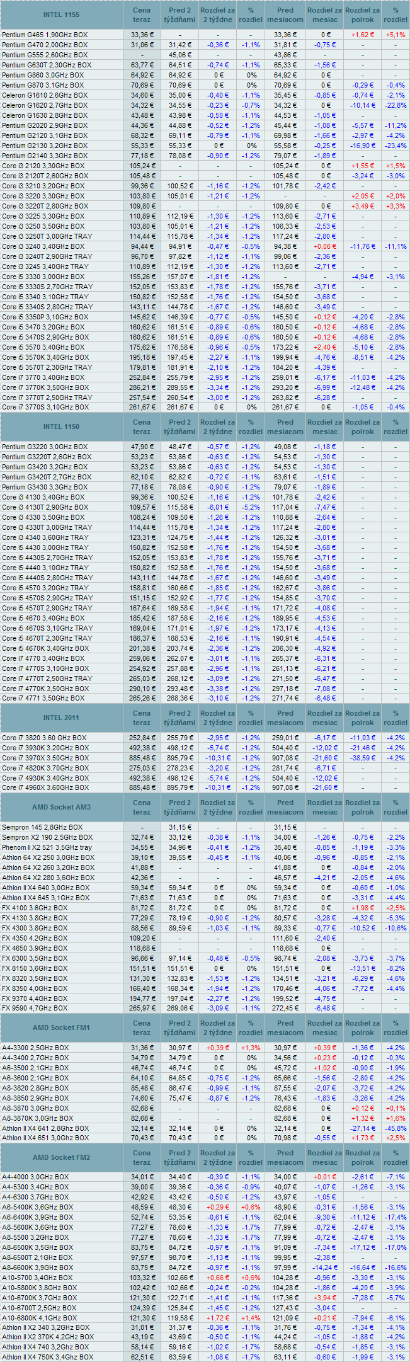Select the INTEL 2011 section header

coord(62,718)
